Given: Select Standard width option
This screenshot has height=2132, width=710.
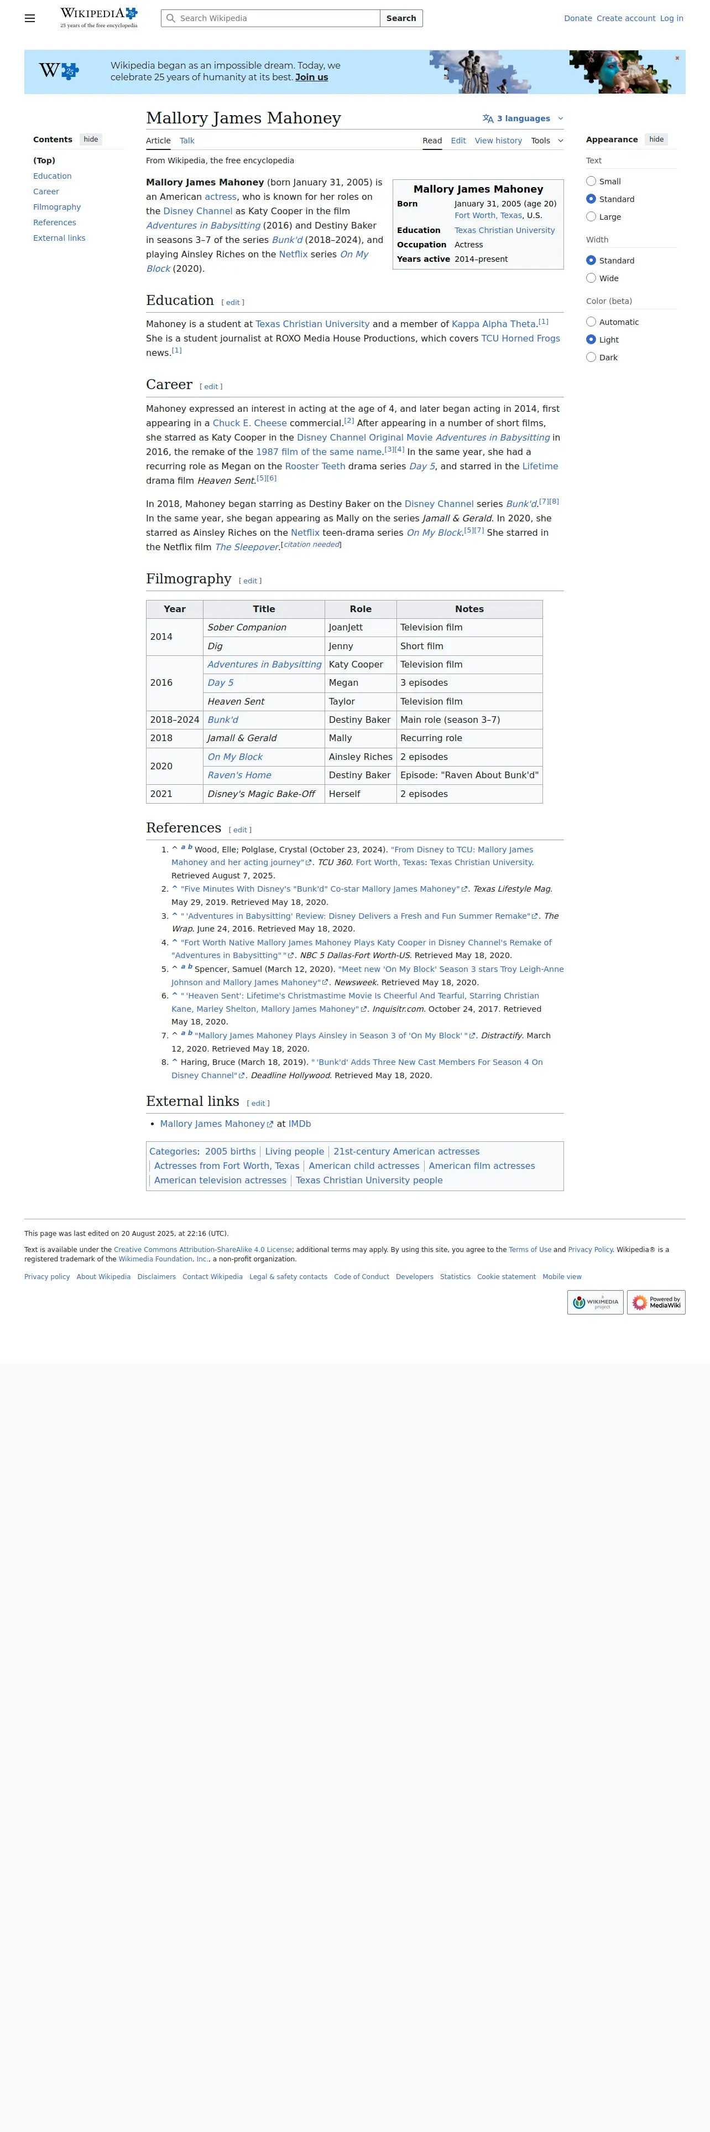Looking at the screenshot, I should click(591, 261).
